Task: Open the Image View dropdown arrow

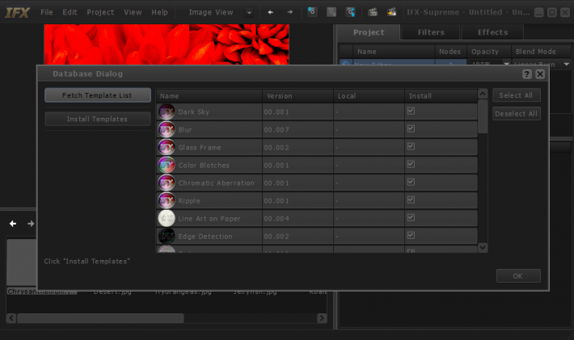Action: coord(249,12)
